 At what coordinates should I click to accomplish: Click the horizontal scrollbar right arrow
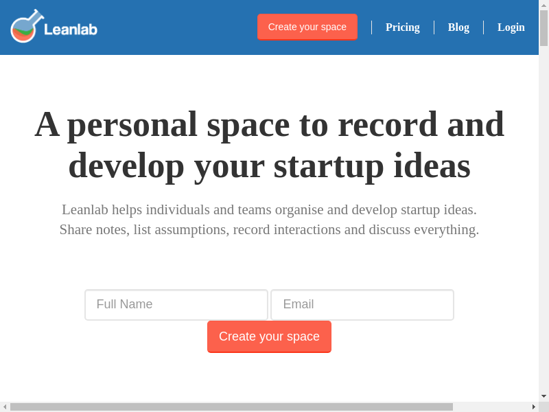(533, 407)
